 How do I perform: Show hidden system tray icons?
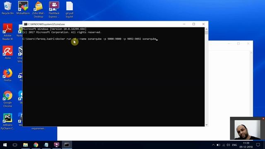pyautogui.click(x=213, y=145)
